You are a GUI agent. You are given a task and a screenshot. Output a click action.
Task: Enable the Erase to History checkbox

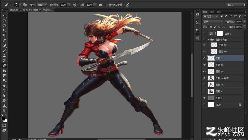[107, 5]
